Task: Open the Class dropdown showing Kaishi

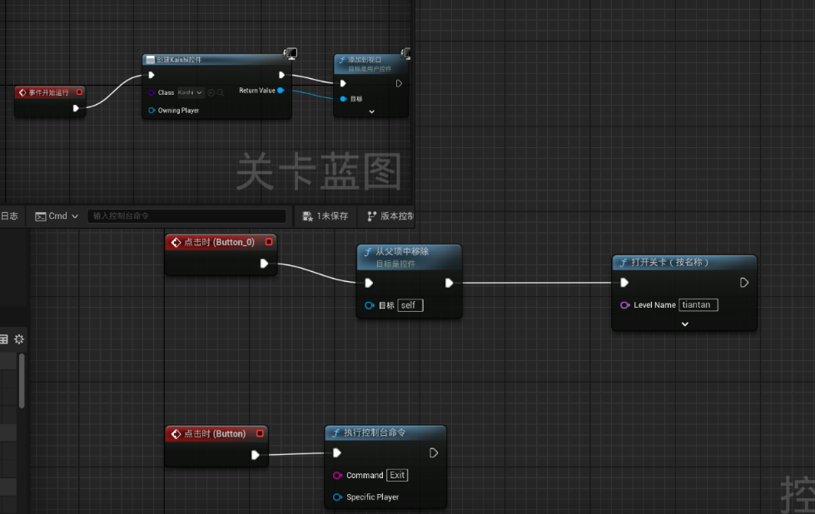Action: point(191,92)
